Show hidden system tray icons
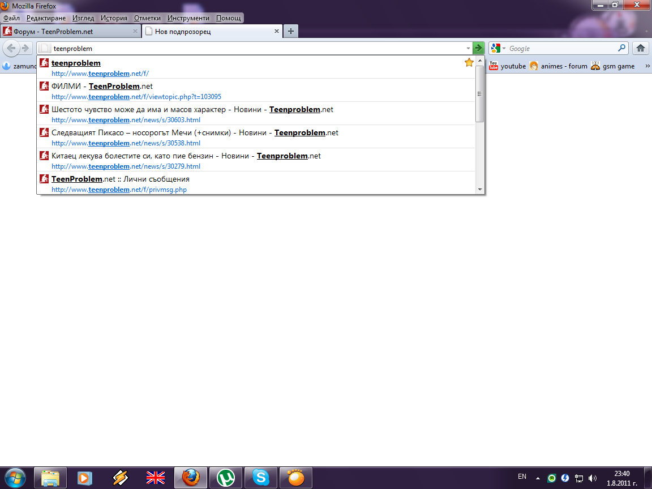The height and width of the screenshot is (489, 652). (538, 478)
